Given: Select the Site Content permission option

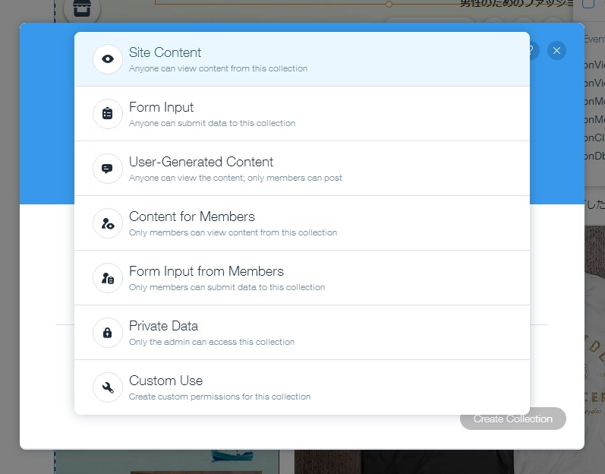Looking at the screenshot, I should [x=302, y=59].
